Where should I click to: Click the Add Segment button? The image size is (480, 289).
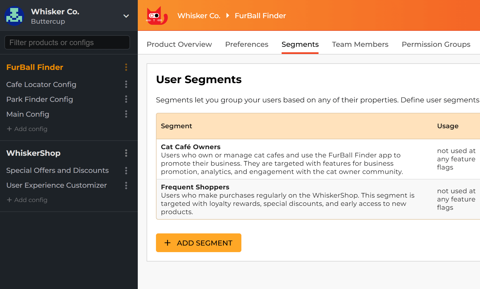point(198,243)
